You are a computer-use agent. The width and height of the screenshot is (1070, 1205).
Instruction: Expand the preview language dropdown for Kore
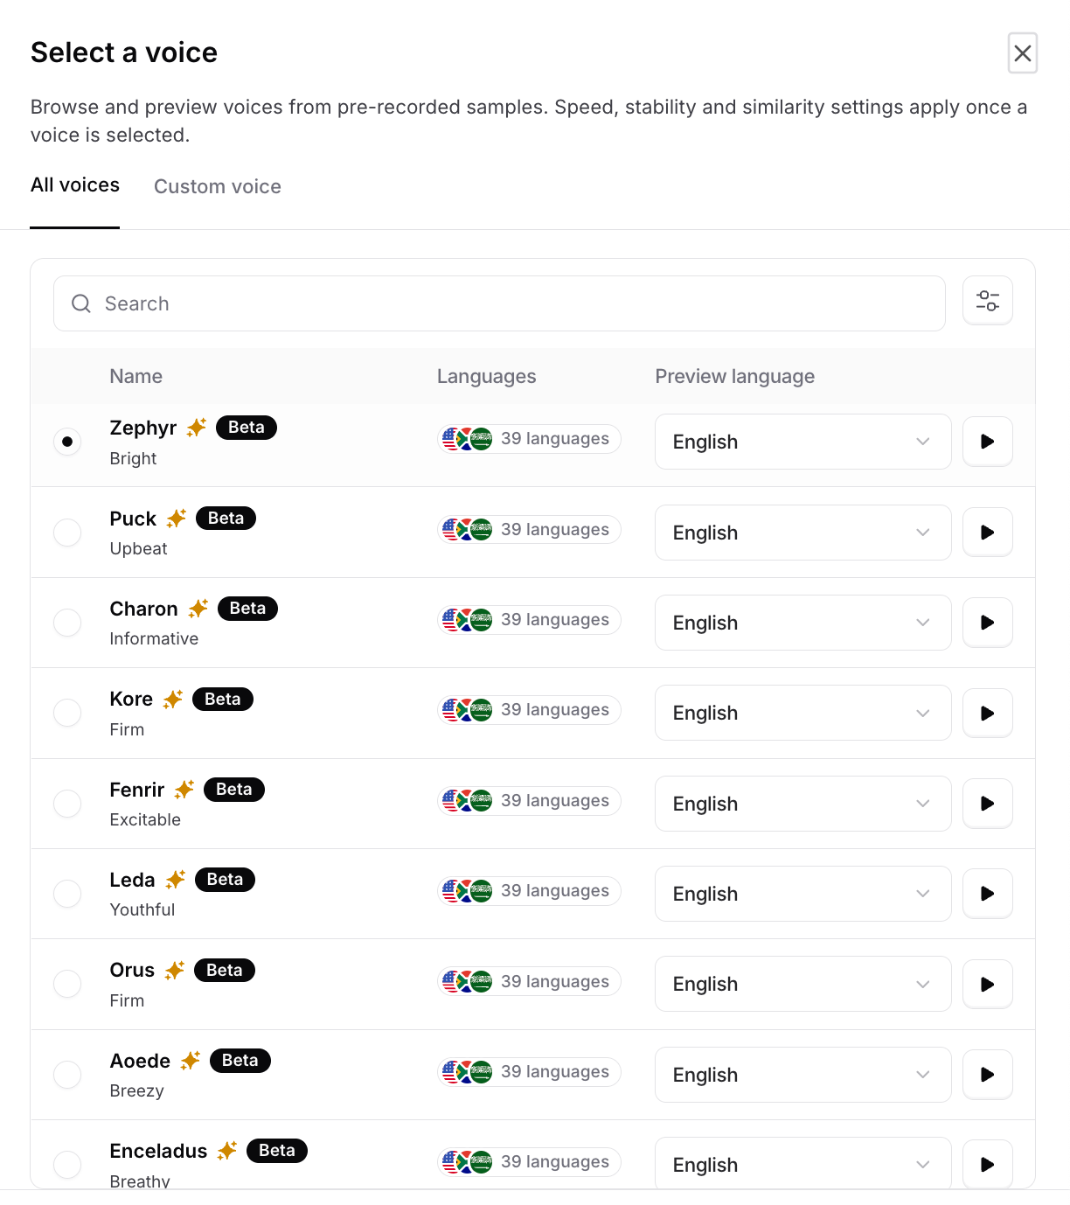click(802, 713)
